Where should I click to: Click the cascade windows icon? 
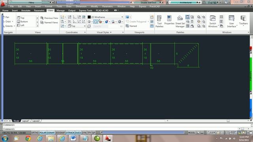(x=221, y=26)
